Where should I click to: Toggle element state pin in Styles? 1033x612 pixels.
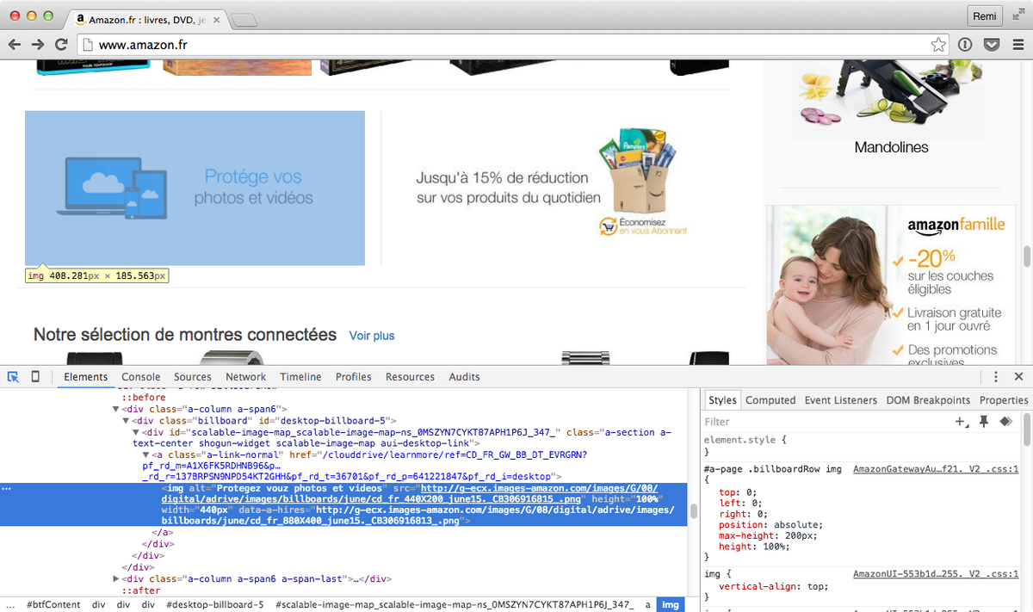tap(984, 422)
